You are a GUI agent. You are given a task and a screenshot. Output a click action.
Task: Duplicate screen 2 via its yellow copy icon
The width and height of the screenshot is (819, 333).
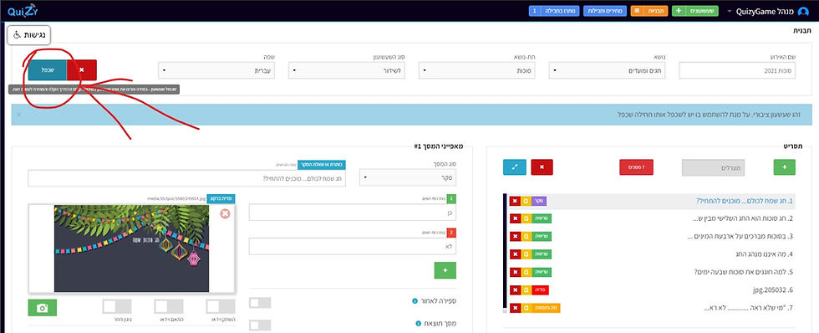point(526,218)
